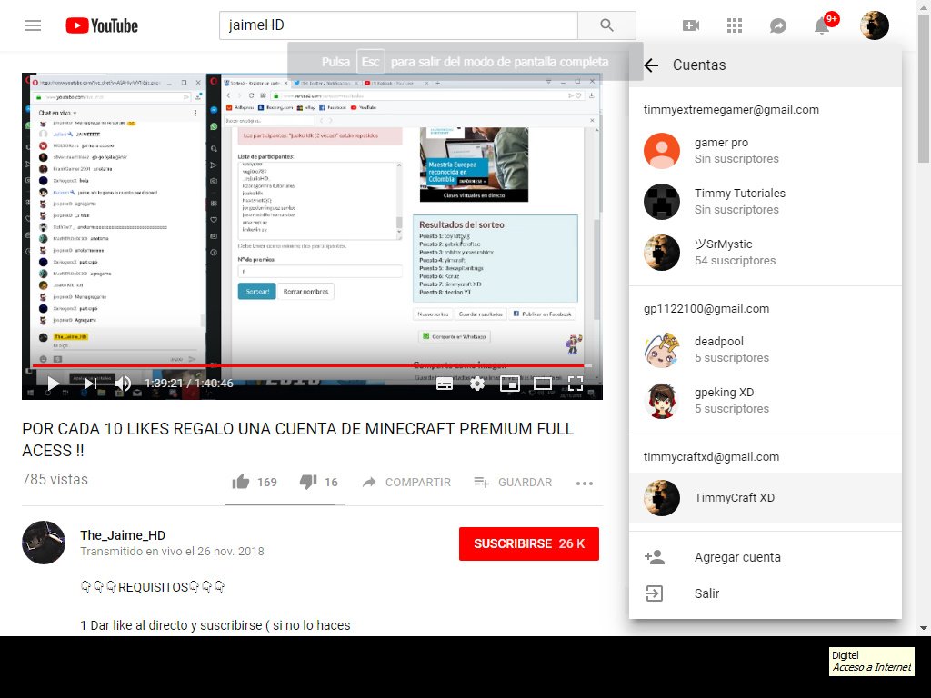Open player settings gear
The image size is (931, 698).
point(476,384)
